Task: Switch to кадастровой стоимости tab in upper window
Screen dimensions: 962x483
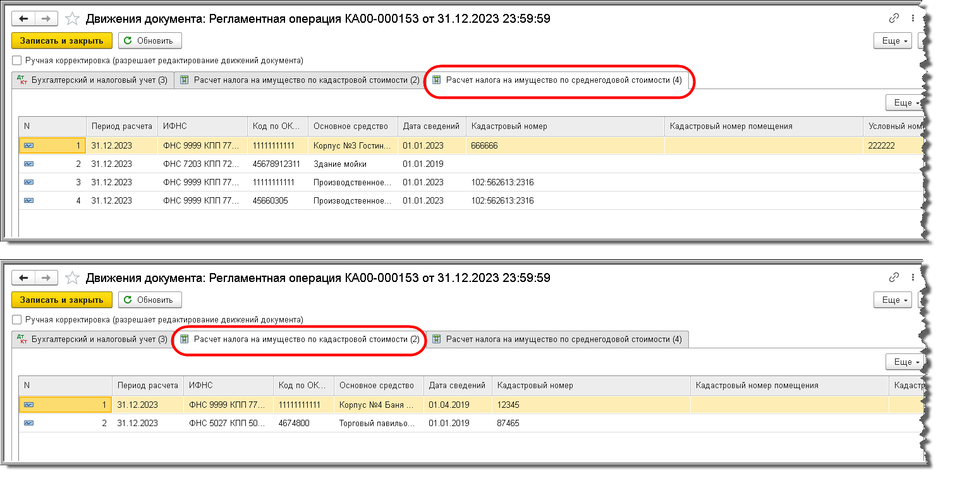Action: 300,80
